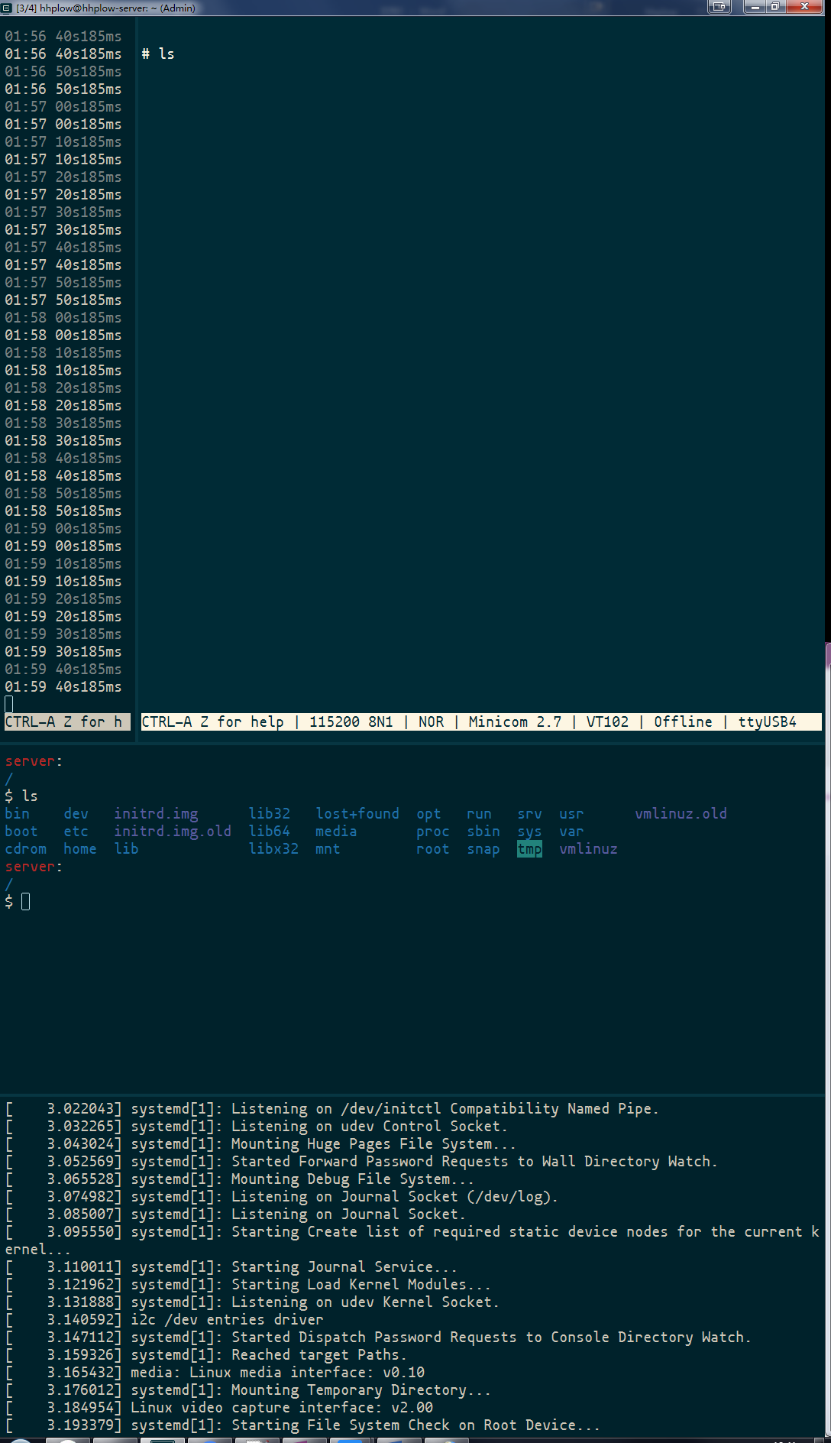The width and height of the screenshot is (831, 1443).
Task: Click the 115200 8N1 baud setting
Action: [x=351, y=722]
